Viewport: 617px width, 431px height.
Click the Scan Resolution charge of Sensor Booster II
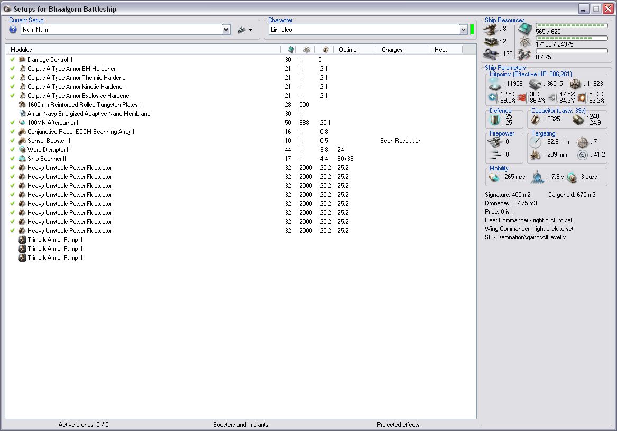pyautogui.click(x=401, y=141)
